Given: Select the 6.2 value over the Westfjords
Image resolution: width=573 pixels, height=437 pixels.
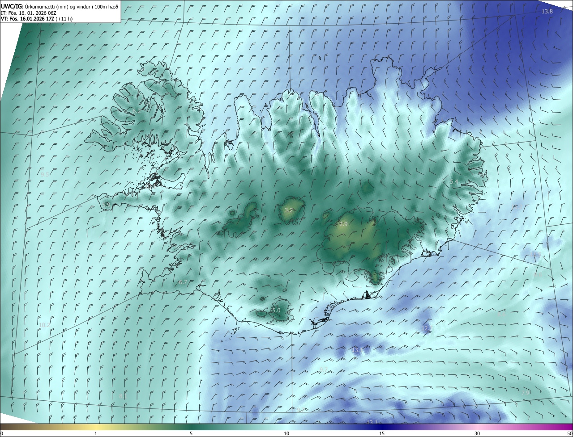Looking at the screenshot, I should tap(137, 111).
